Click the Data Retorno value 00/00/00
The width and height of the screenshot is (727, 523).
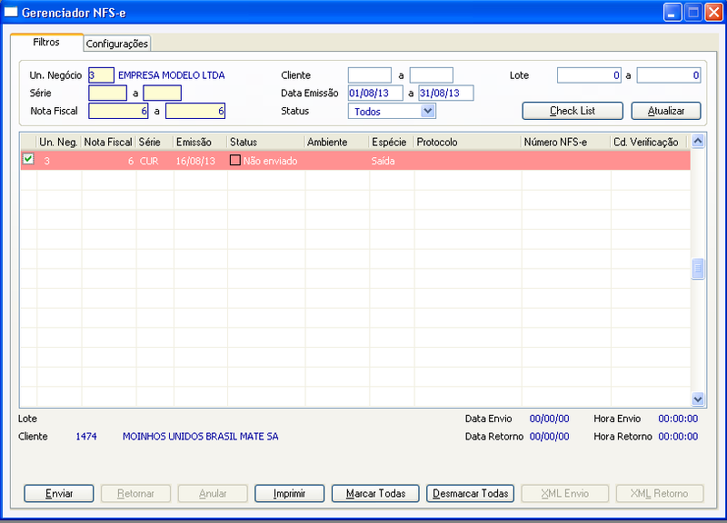[550, 437]
